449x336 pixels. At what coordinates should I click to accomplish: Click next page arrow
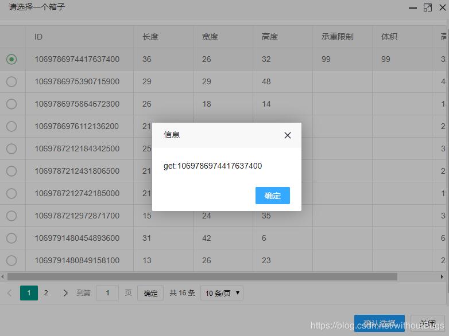[x=65, y=293]
